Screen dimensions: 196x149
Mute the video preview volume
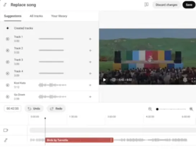(x=113, y=80)
